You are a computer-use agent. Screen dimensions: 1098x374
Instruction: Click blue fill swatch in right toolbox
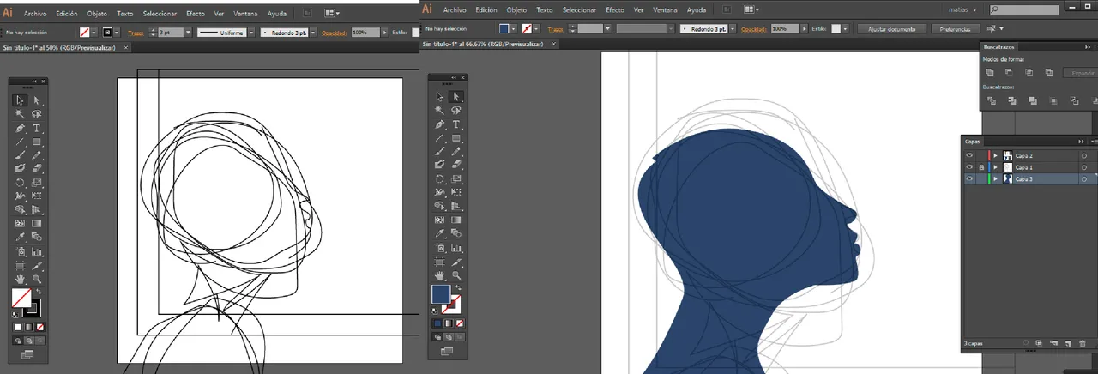coord(441,294)
